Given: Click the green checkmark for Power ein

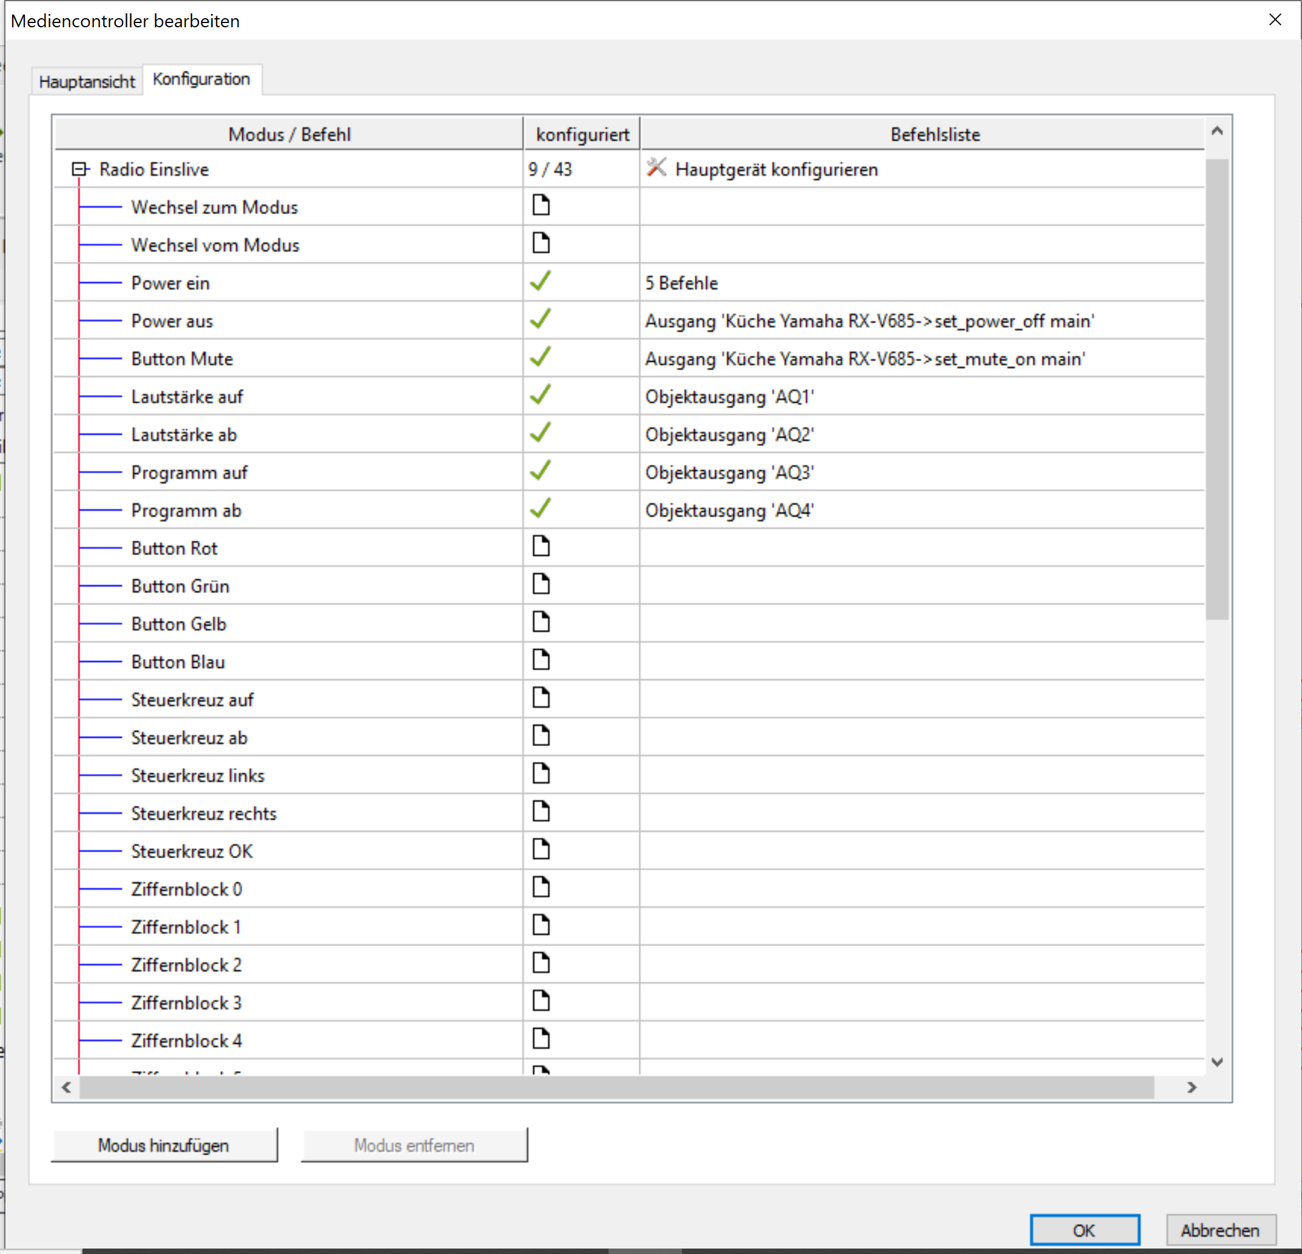Looking at the screenshot, I should pos(541,282).
